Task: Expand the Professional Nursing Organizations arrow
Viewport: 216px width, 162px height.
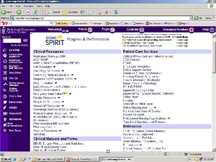Action: pos(169,118)
